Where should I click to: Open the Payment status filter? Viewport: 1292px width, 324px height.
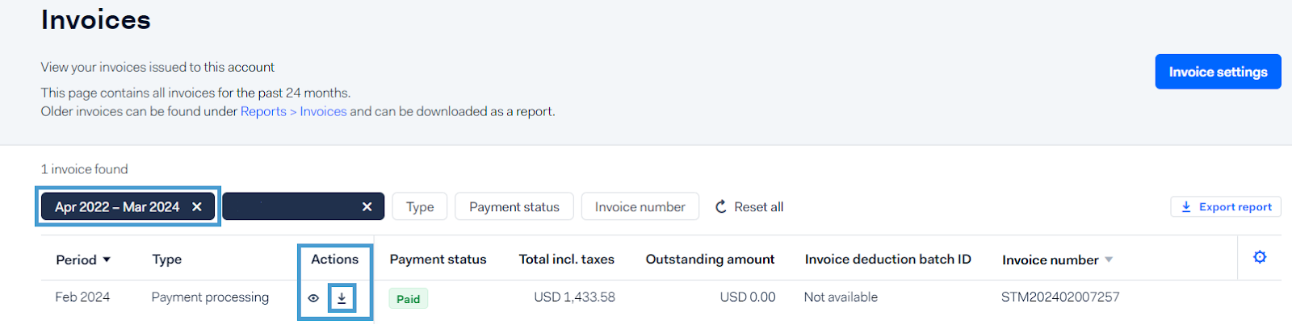click(514, 207)
